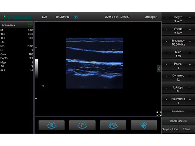Toggle the TLine overlay

coord(187,129)
